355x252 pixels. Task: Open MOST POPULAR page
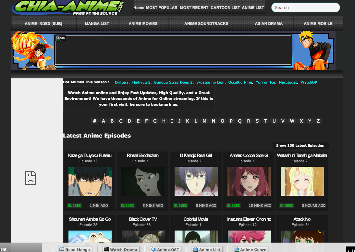click(x=162, y=8)
